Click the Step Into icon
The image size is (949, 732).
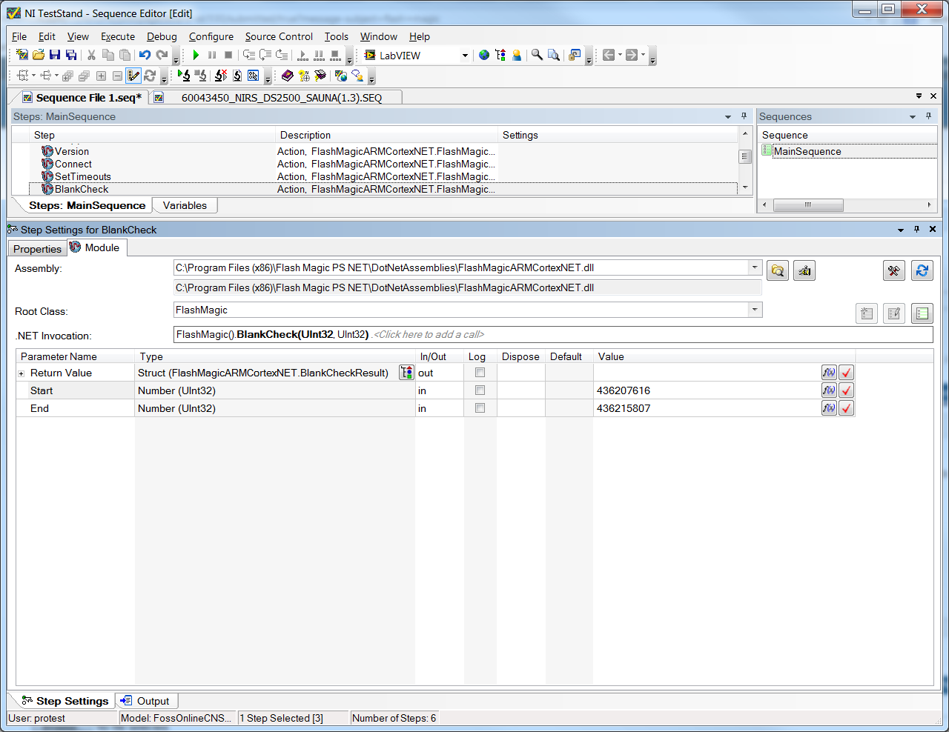pos(249,55)
